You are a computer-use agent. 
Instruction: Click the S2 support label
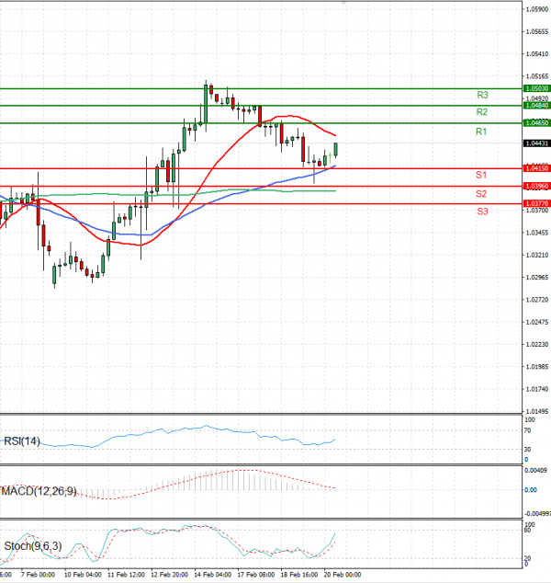pos(481,194)
